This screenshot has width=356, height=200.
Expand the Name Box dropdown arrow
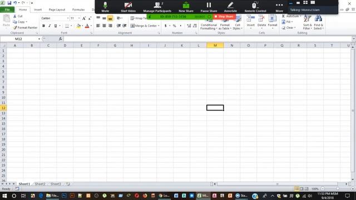(39, 39)
